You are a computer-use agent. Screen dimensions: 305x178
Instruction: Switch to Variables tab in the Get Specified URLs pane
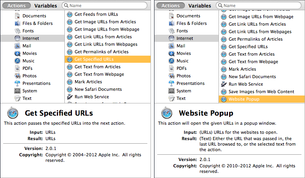pyautogui.click(x=45, y=6)
